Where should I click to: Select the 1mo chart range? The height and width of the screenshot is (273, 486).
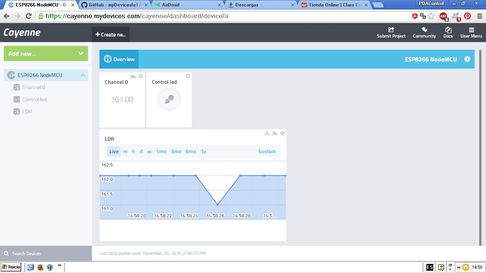click(161, 151)
